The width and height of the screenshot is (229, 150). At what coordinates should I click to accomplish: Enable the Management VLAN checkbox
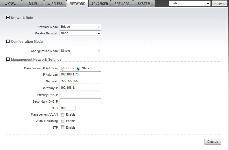62,115
